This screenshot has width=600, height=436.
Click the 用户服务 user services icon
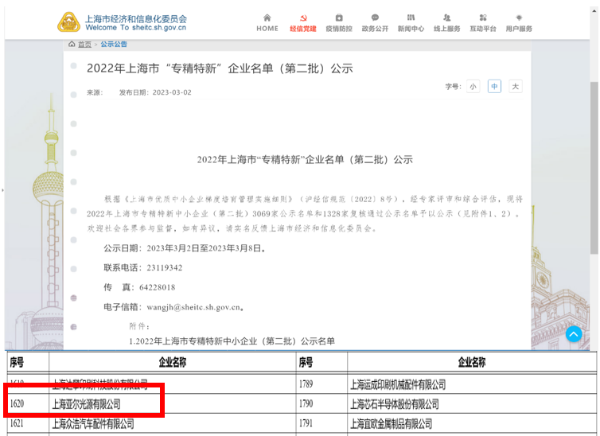pyautogui.click(x=519, y=18)
